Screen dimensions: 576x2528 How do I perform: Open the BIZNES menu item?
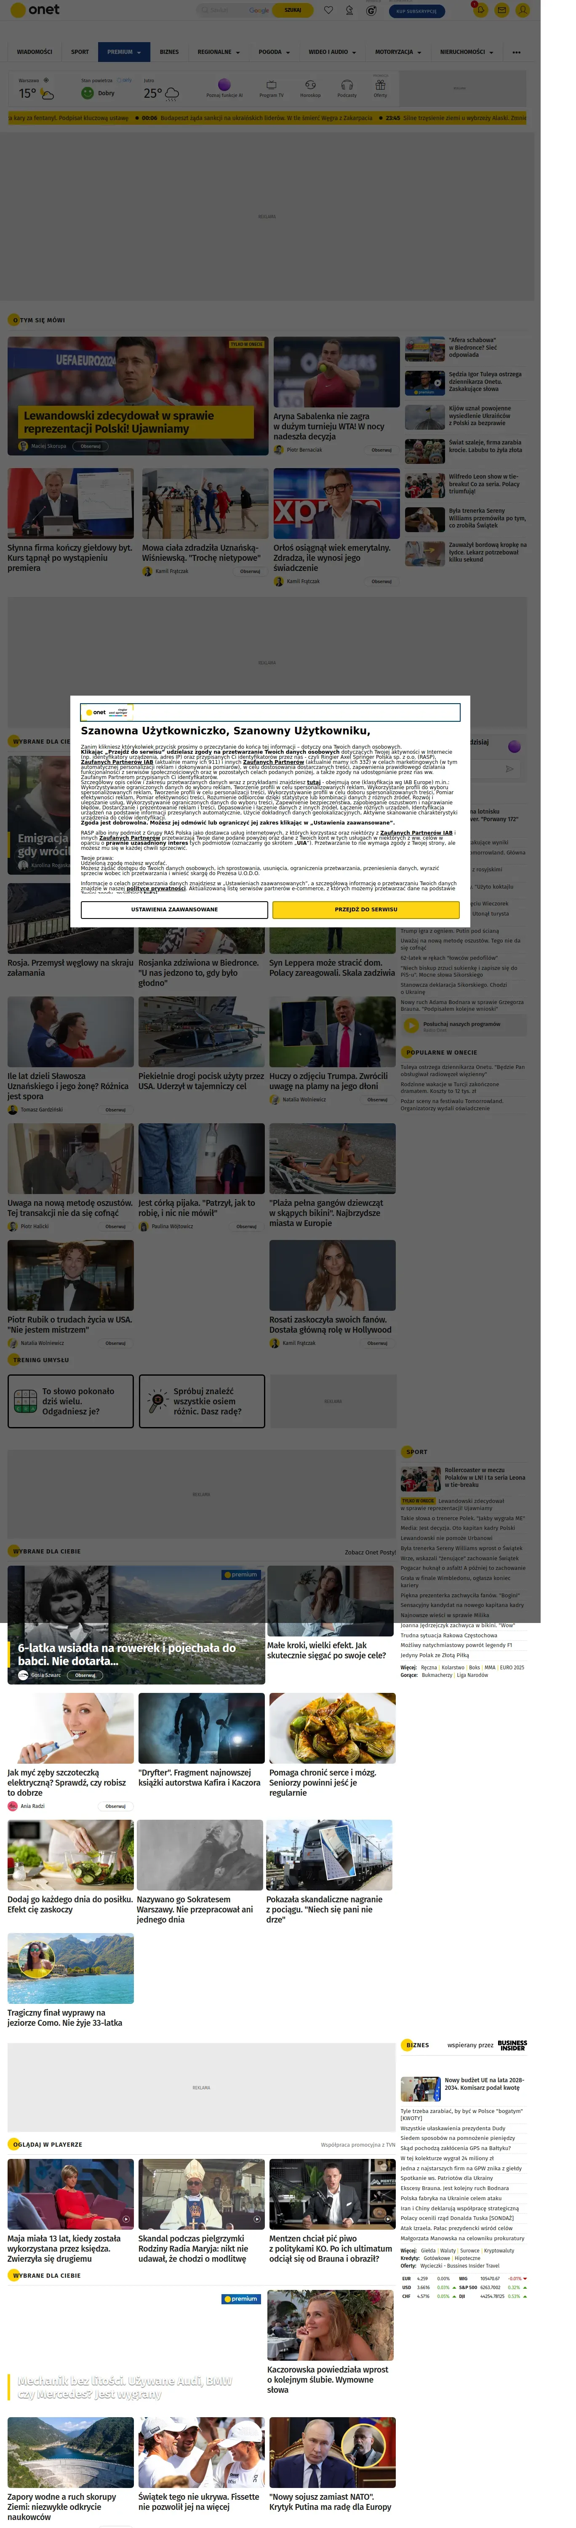click(170, 52)
